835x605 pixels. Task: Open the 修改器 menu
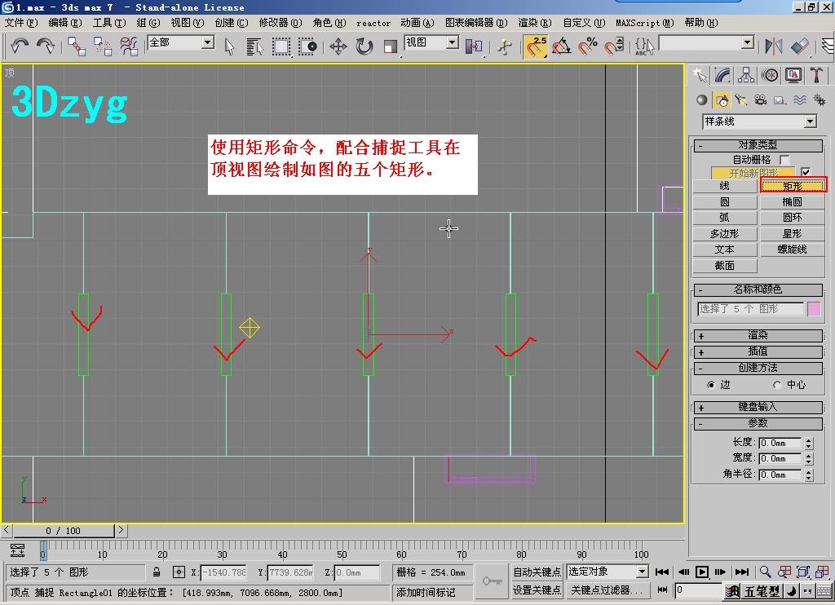pos(280,23)
